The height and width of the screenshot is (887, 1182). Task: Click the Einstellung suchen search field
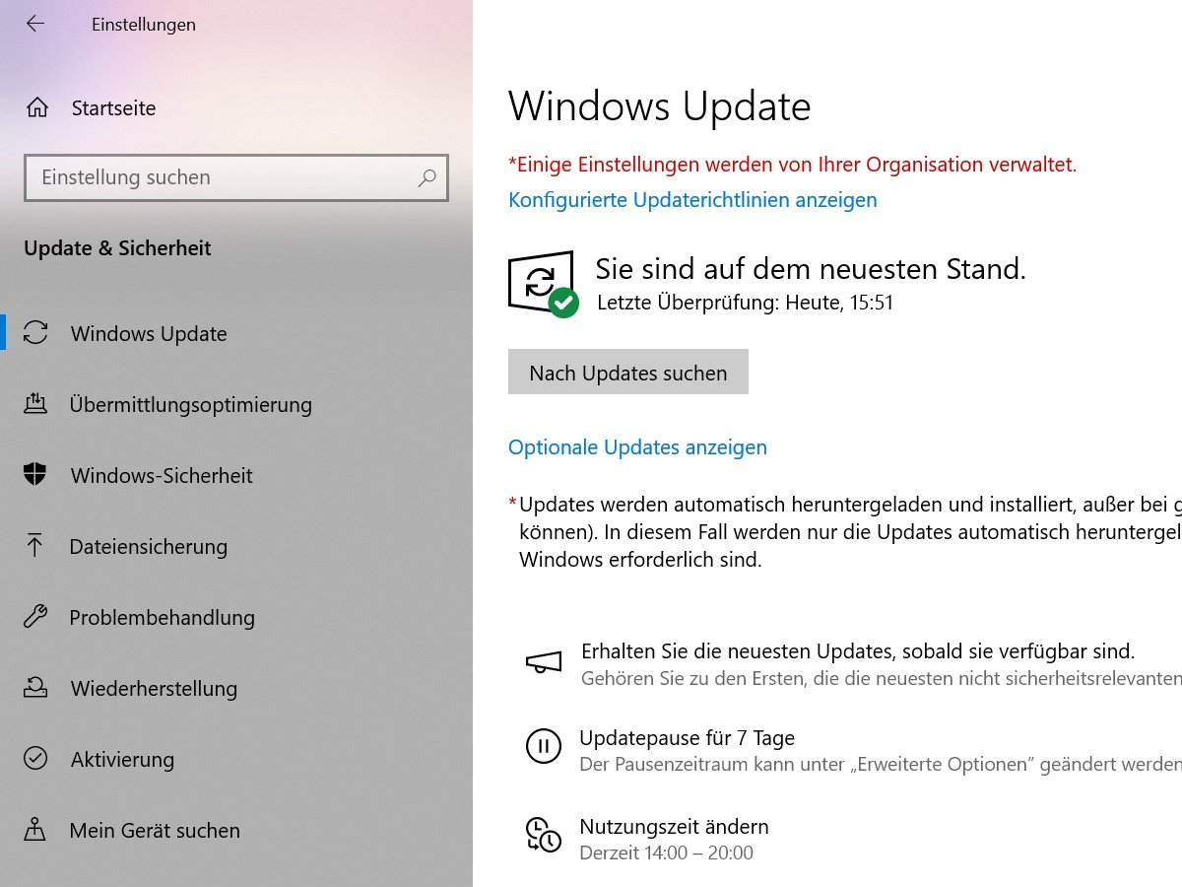pyautogui.click(x=236, y=178)
